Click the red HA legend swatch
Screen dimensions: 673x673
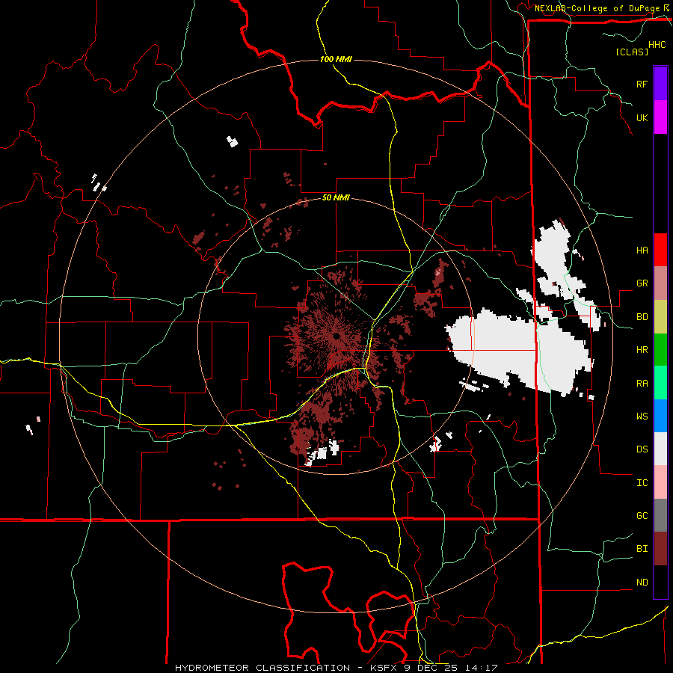click(660, 250)
